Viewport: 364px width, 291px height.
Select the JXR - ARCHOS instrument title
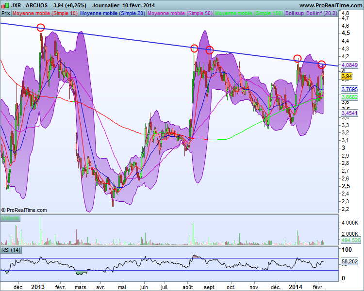pos(29,5)
